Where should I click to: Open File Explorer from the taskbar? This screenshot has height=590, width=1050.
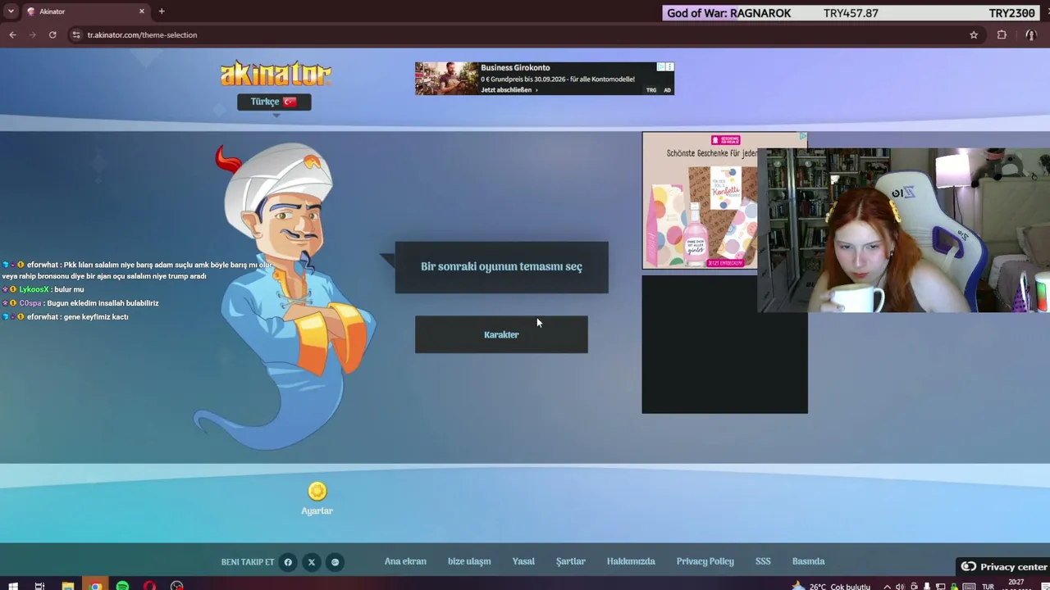tap(68, 586)
